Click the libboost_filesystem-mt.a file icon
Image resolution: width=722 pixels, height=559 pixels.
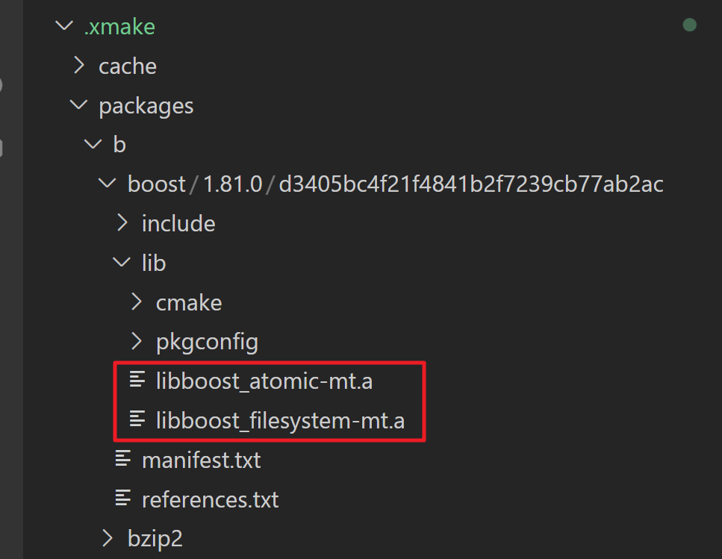tap(137, 420)
